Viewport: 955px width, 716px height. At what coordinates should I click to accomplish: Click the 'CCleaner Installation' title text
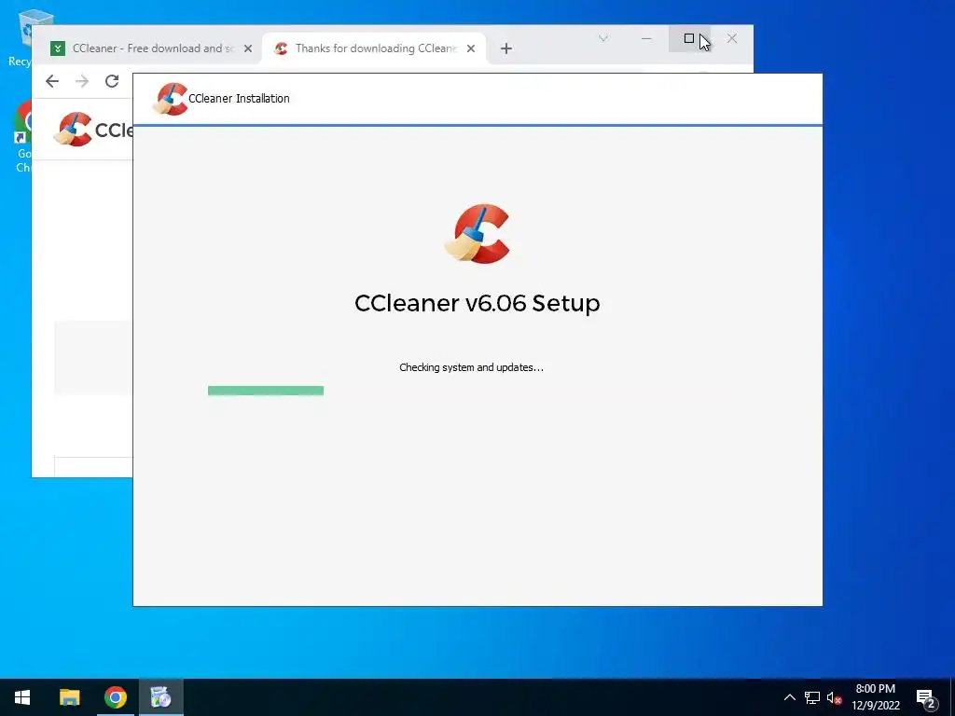pyautogui.click(x=239, y=99)
